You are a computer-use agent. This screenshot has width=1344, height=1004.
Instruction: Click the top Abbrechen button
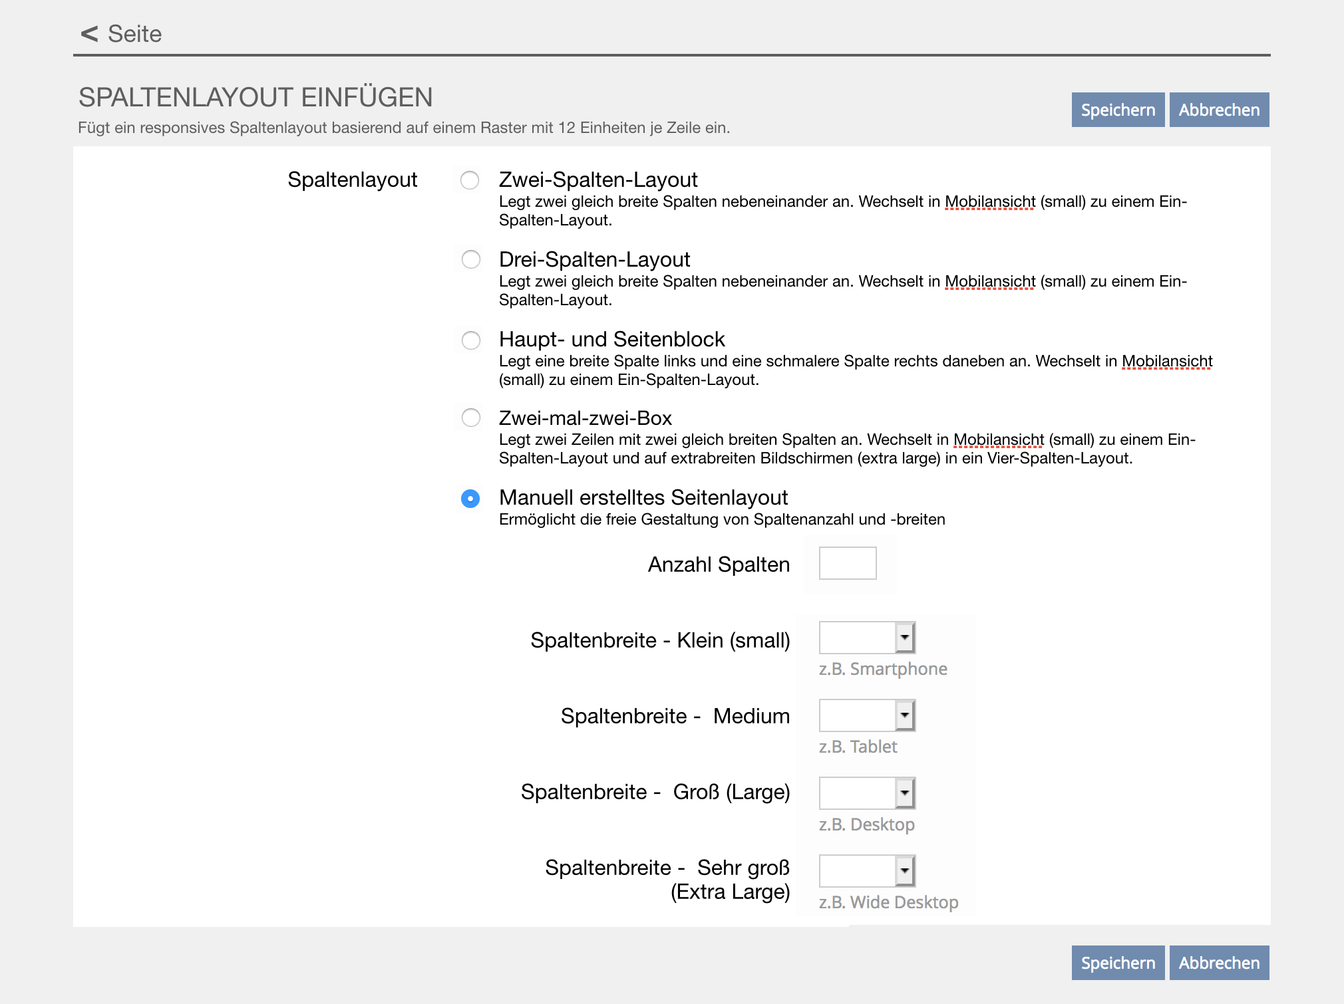[x=1219, y=110]
